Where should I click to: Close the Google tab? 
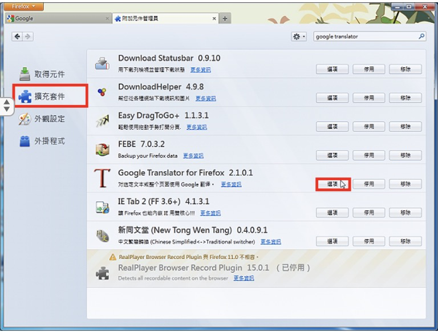coord(107,19)
